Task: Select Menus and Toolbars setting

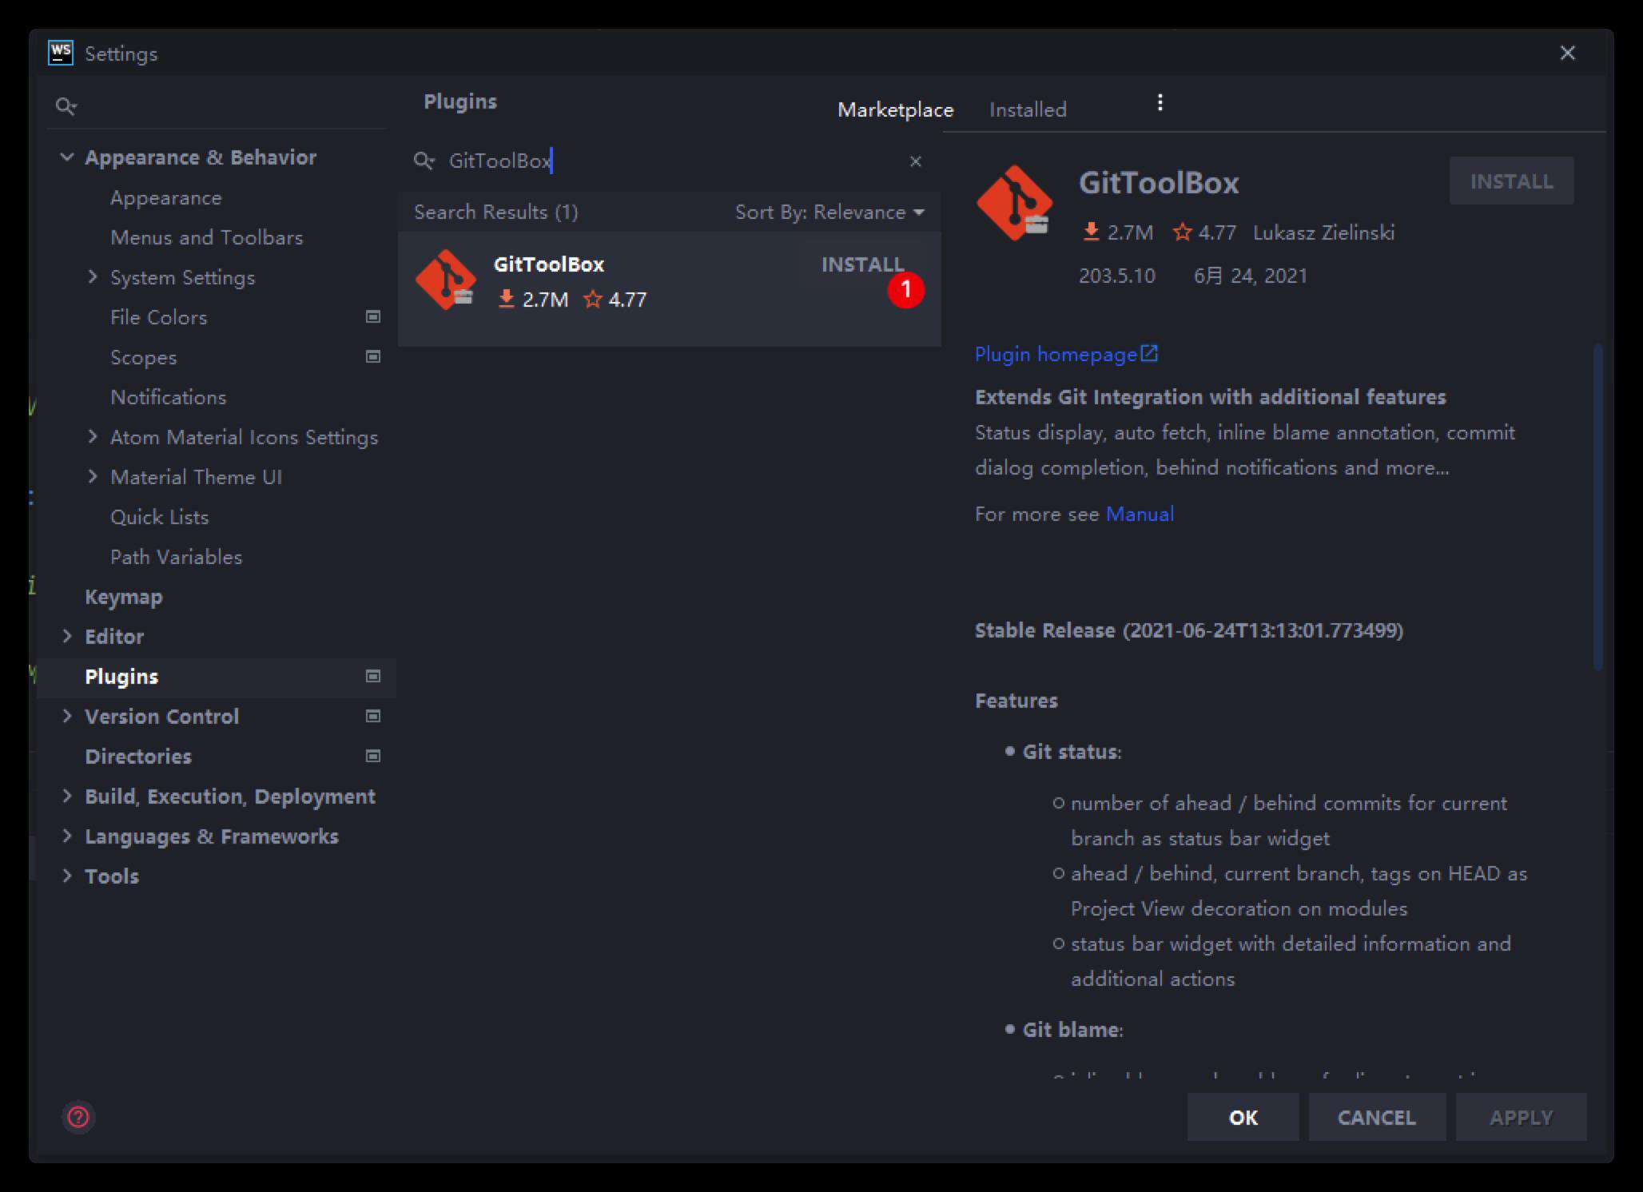Action: [x=206, y=237]
